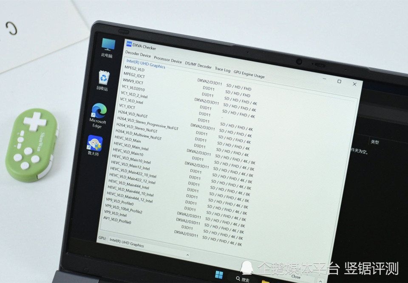Screen dimensions: 408x283
Task: Select the HEVC_VLD_Main12_Intel entry
Action: (x=130, y=165)
